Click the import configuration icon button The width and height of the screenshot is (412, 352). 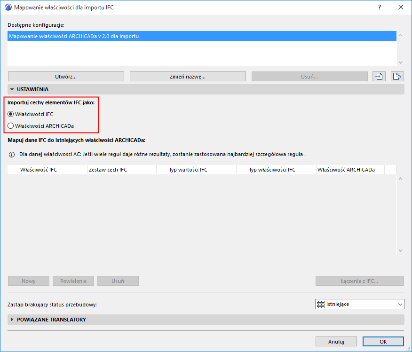click(x=379, y=77)
